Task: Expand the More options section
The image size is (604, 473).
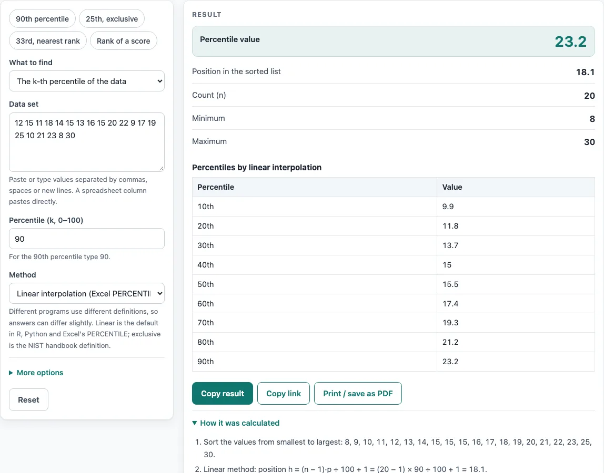Action: (36, 373)
